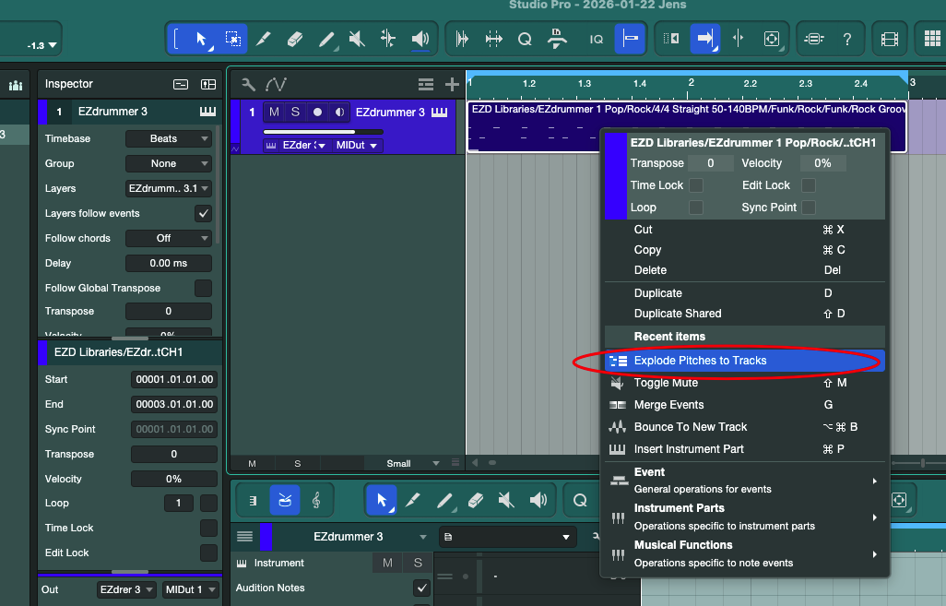
Task: Open the drum editor view icon
Action: [x=284, y=500]
